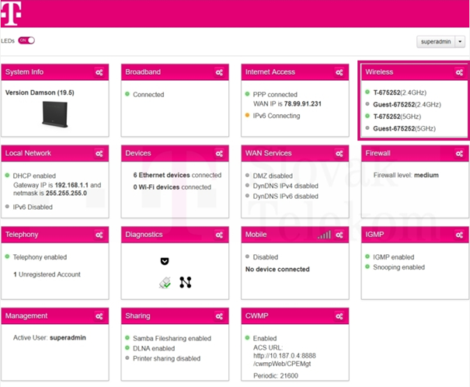Open WAN Services settings gear icon
470x387 pixels.
[x=339, y=154]
